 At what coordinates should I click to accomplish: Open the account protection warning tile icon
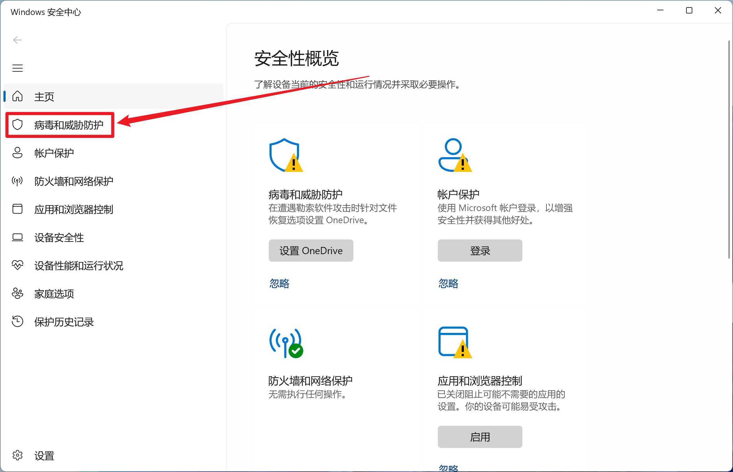coord(455,155)
